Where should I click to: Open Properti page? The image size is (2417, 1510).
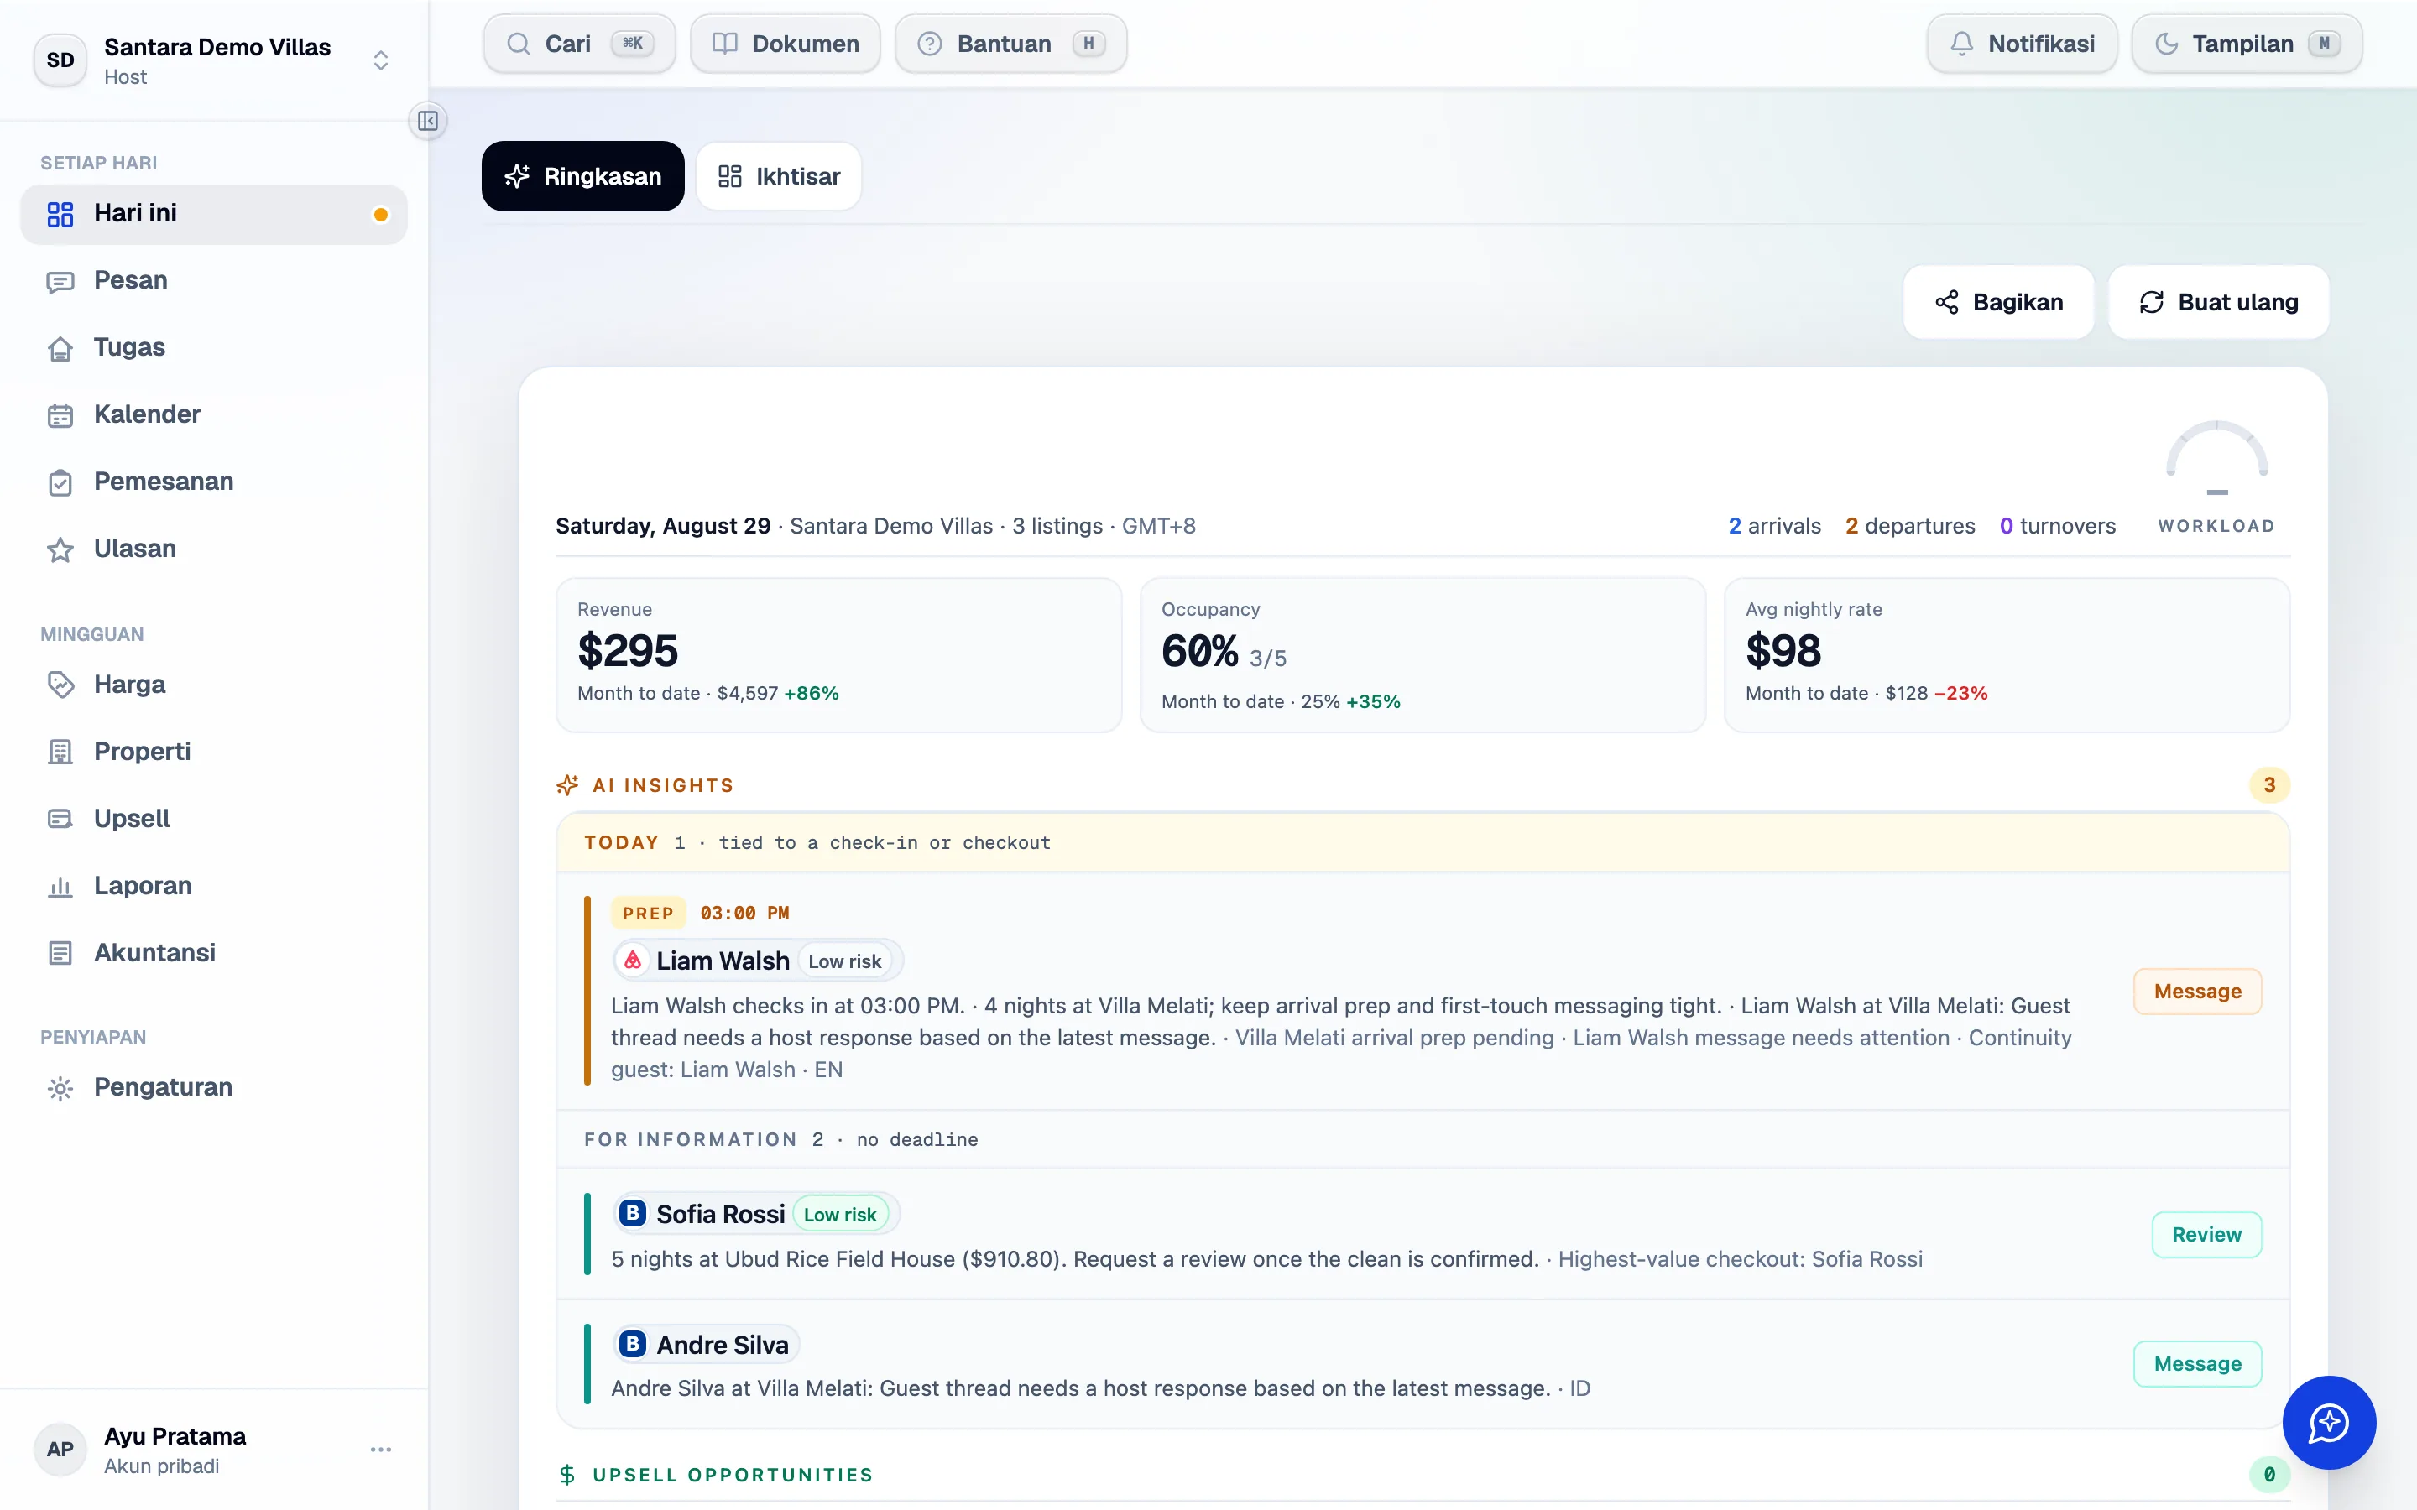point(214,751)
